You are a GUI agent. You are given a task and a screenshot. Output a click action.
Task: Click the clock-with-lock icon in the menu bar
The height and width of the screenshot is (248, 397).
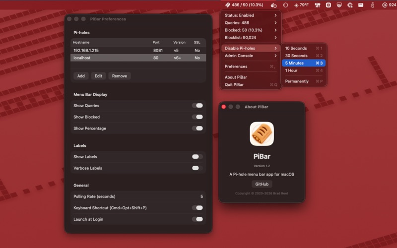350,5
